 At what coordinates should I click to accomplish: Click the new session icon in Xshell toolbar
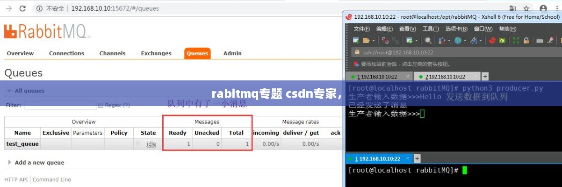[356, 41]
